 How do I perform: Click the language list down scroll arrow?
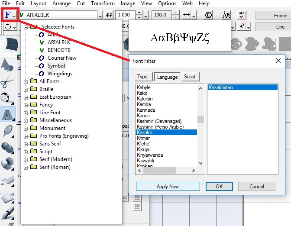(x=200, y=163)
